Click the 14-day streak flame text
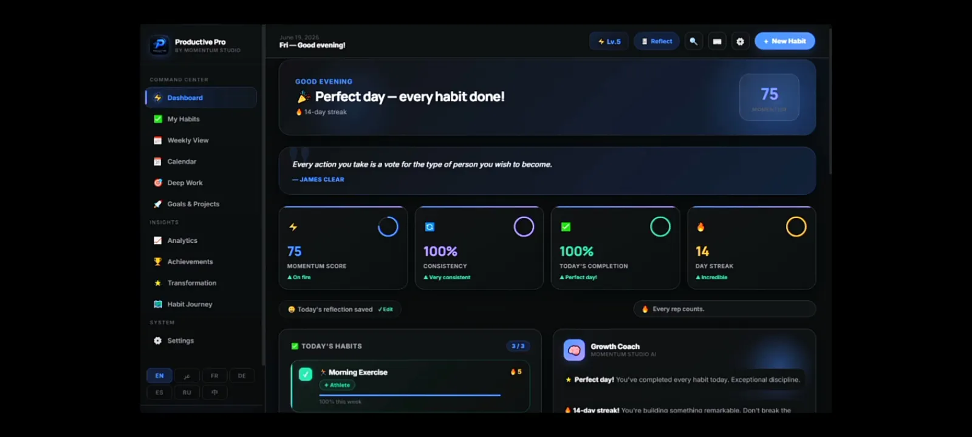The width and height of the screenshot is (972, 437). click(x=321, y=112)
